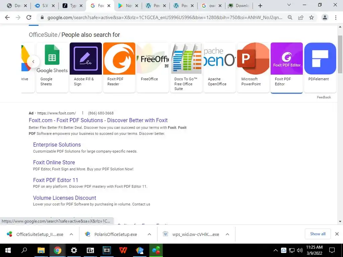
Task: Open Chrome three-dot menu
Action: click(336, 17)
